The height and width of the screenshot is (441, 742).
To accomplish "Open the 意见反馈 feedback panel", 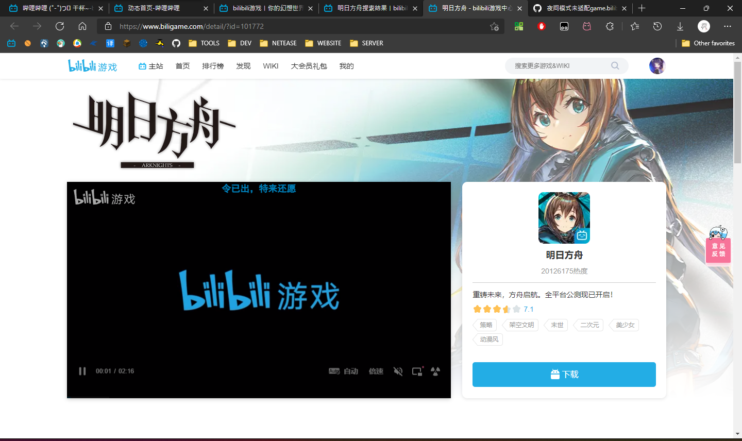I will point(718,249).
